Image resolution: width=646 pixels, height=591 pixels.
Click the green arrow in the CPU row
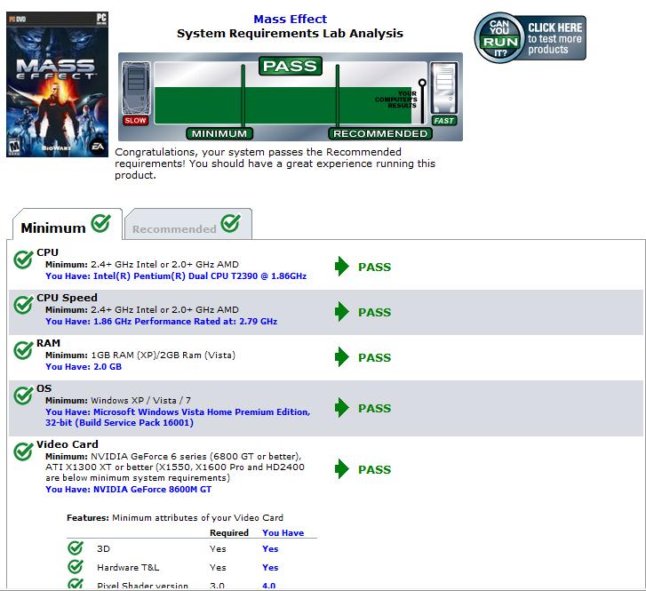coord(342,267)
